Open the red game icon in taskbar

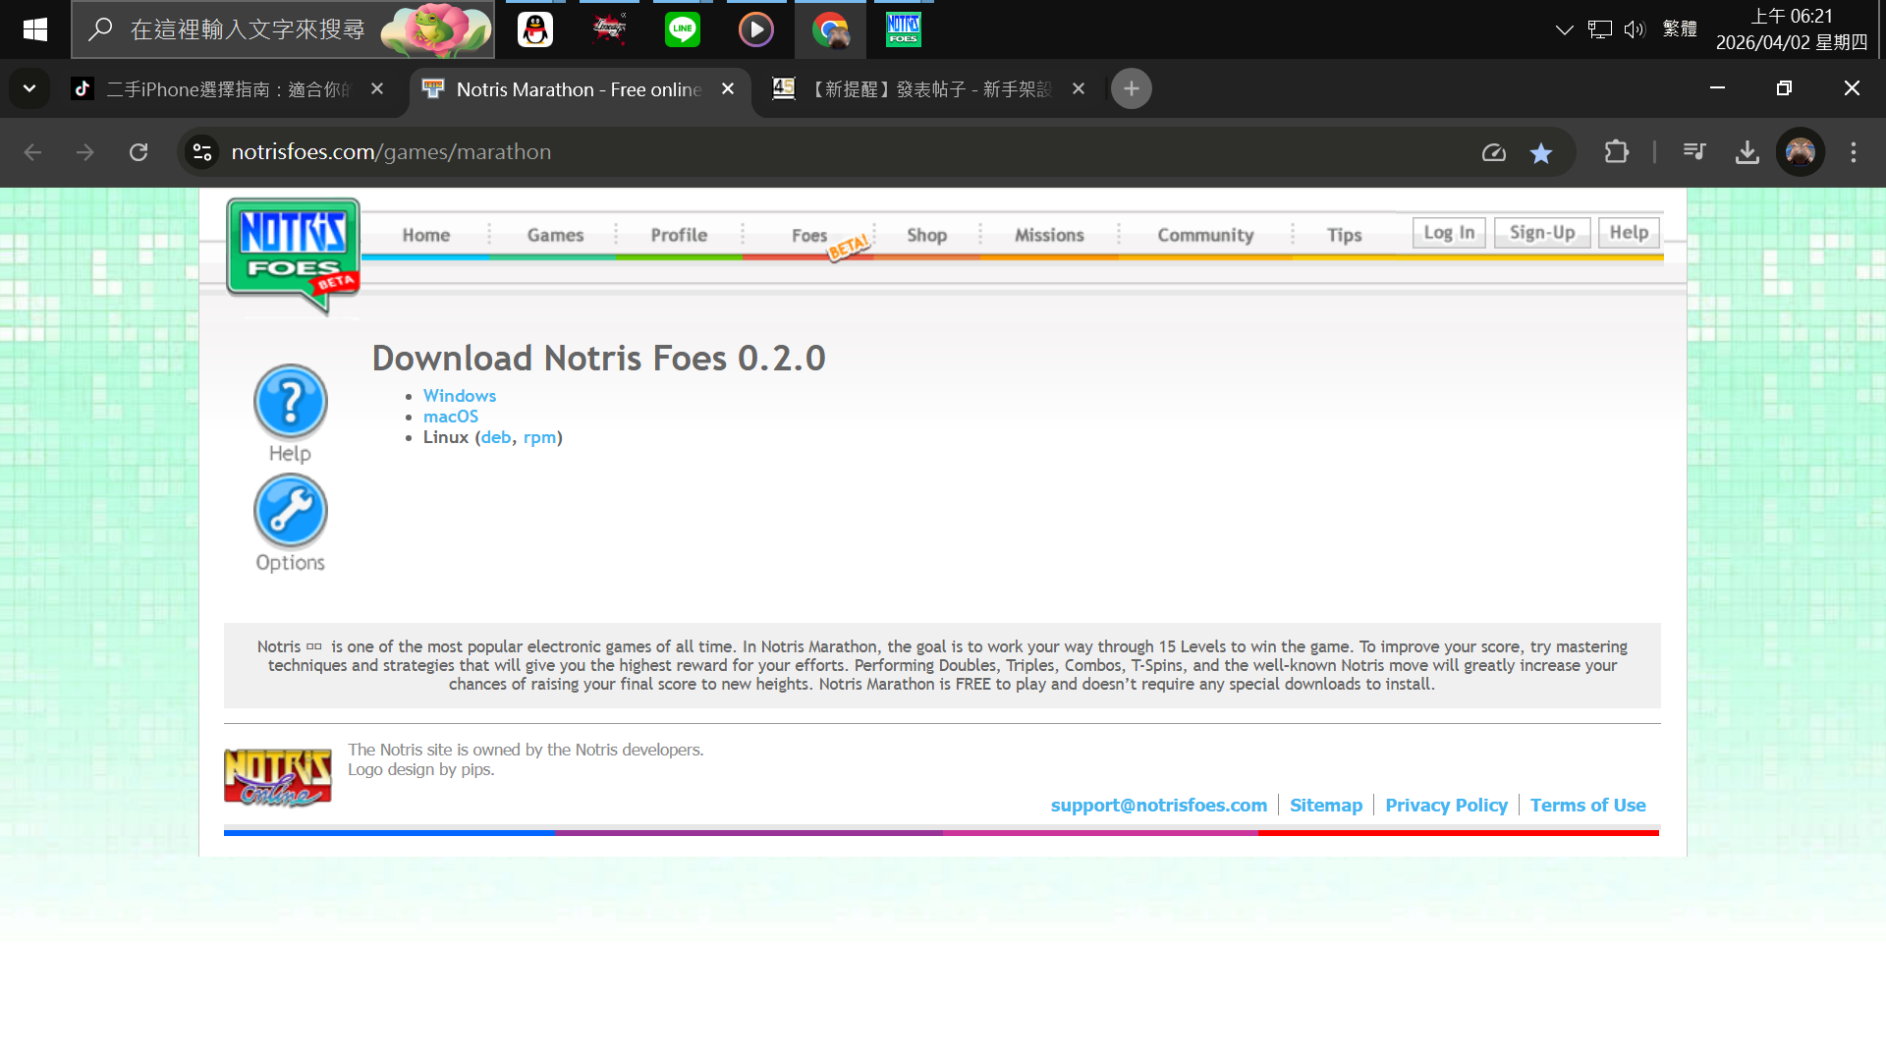pyautogui.click(x=609, y=29)
